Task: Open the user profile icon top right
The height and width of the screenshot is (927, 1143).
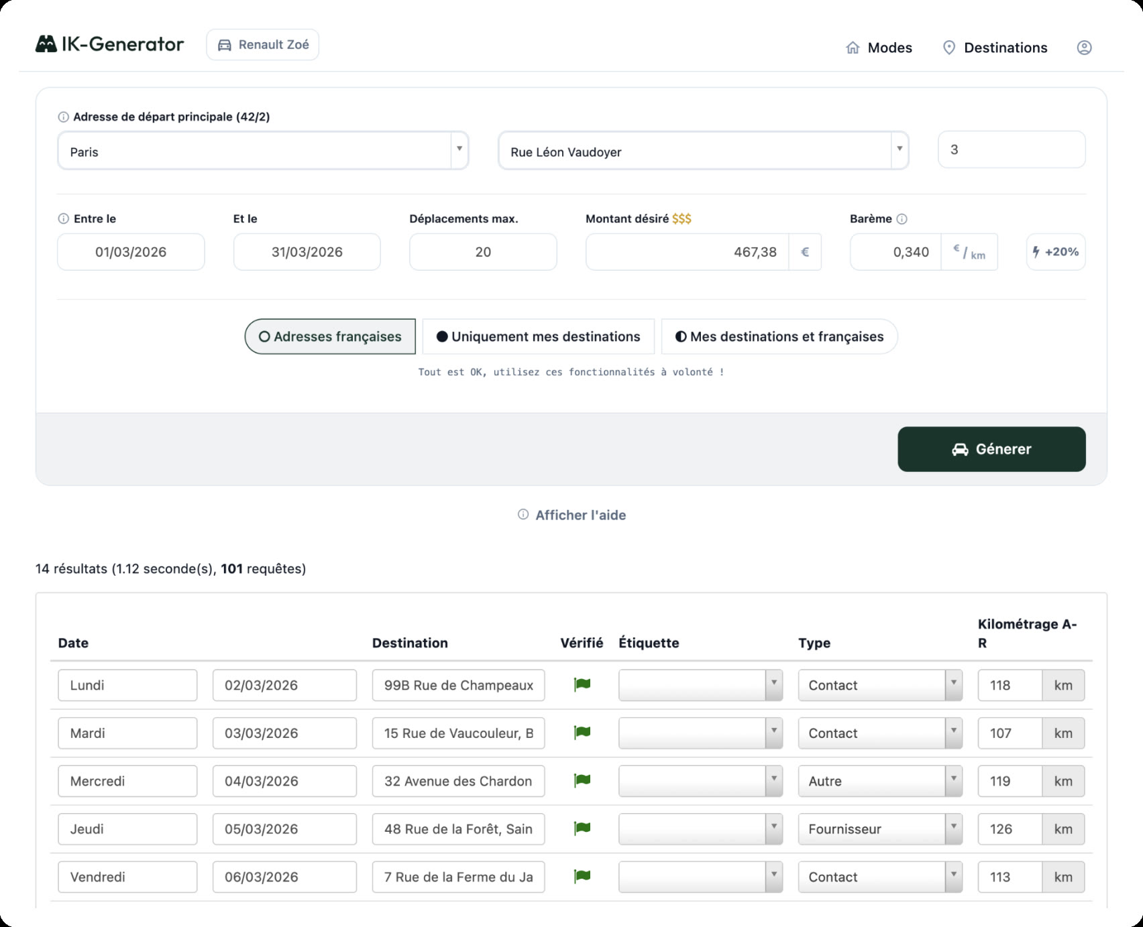Action: tap(1085, 48)
